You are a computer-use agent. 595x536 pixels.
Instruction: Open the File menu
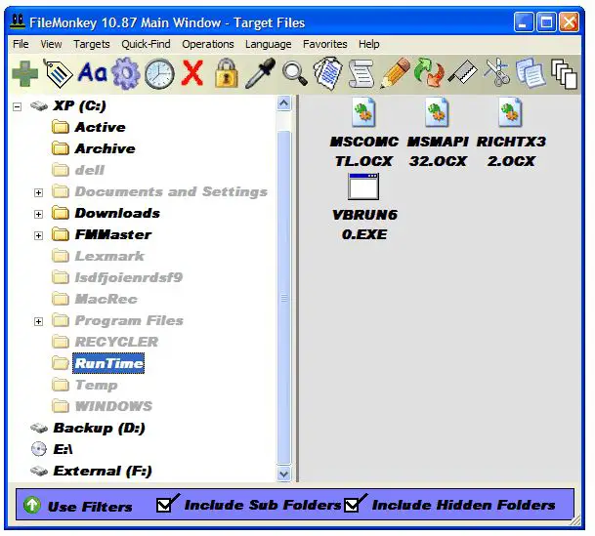click(21, 44)
